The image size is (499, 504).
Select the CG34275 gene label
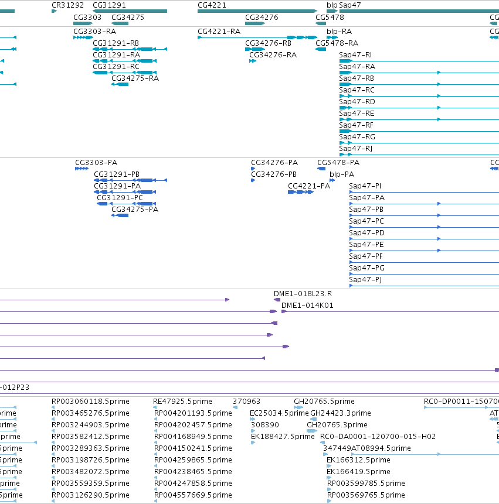[x=128, y=18]
